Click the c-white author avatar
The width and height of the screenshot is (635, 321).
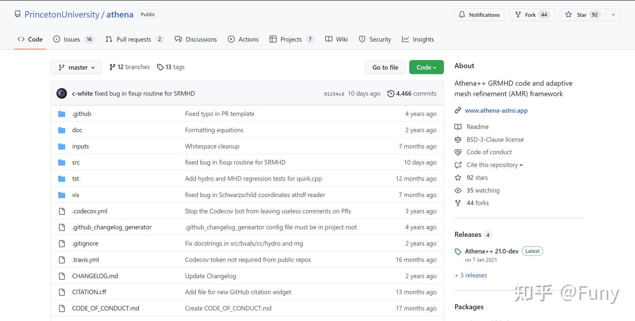point(62,93)
